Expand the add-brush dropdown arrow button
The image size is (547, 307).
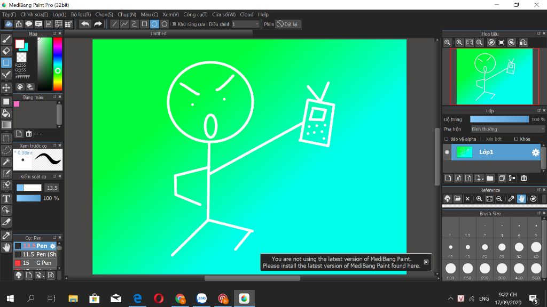point(40,276)
